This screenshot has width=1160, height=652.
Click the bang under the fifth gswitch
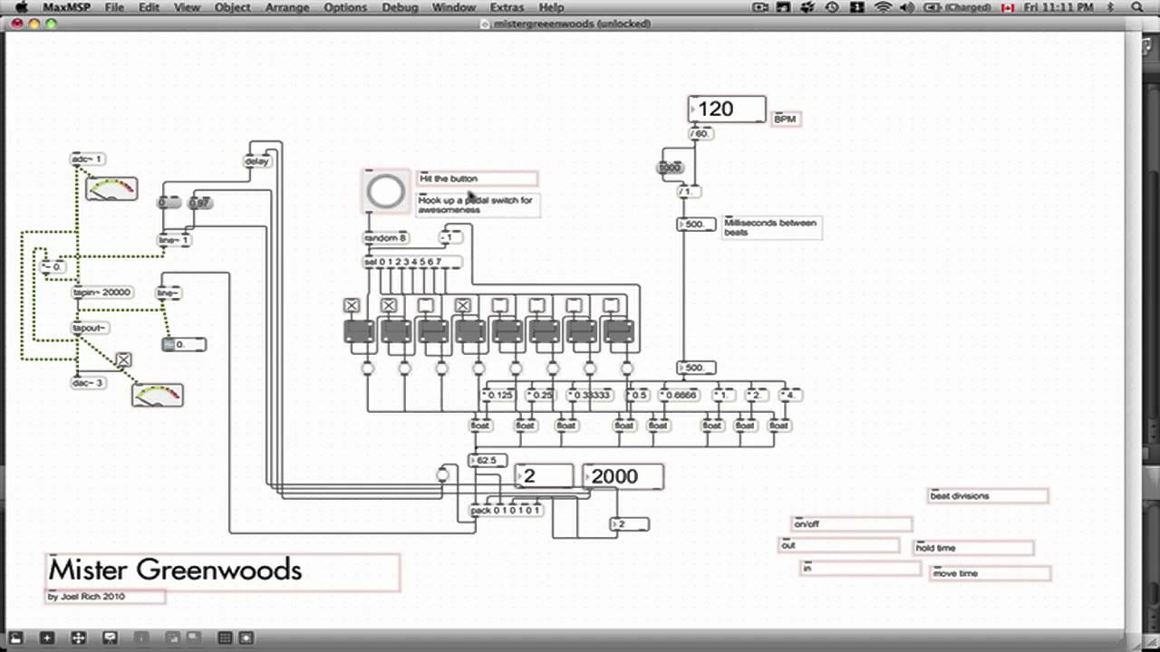pos(516,369)
